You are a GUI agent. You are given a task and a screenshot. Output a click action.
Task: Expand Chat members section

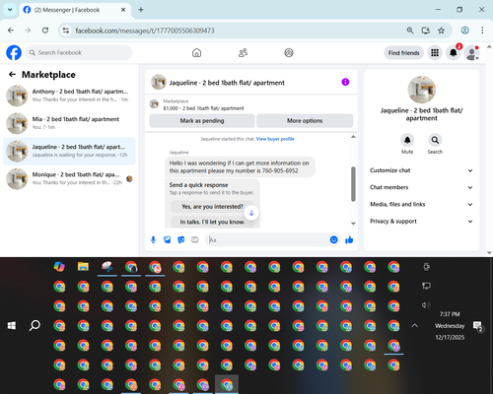pos(421,187)
